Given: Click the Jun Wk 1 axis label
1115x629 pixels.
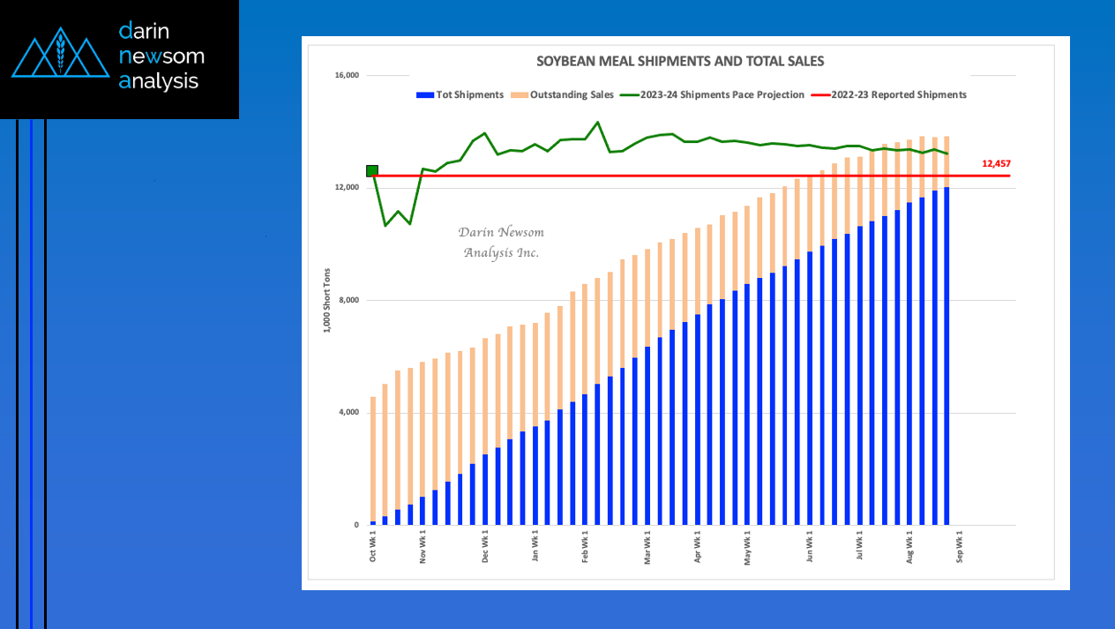Looking at the screenshot, I should (x=810, y=545).
